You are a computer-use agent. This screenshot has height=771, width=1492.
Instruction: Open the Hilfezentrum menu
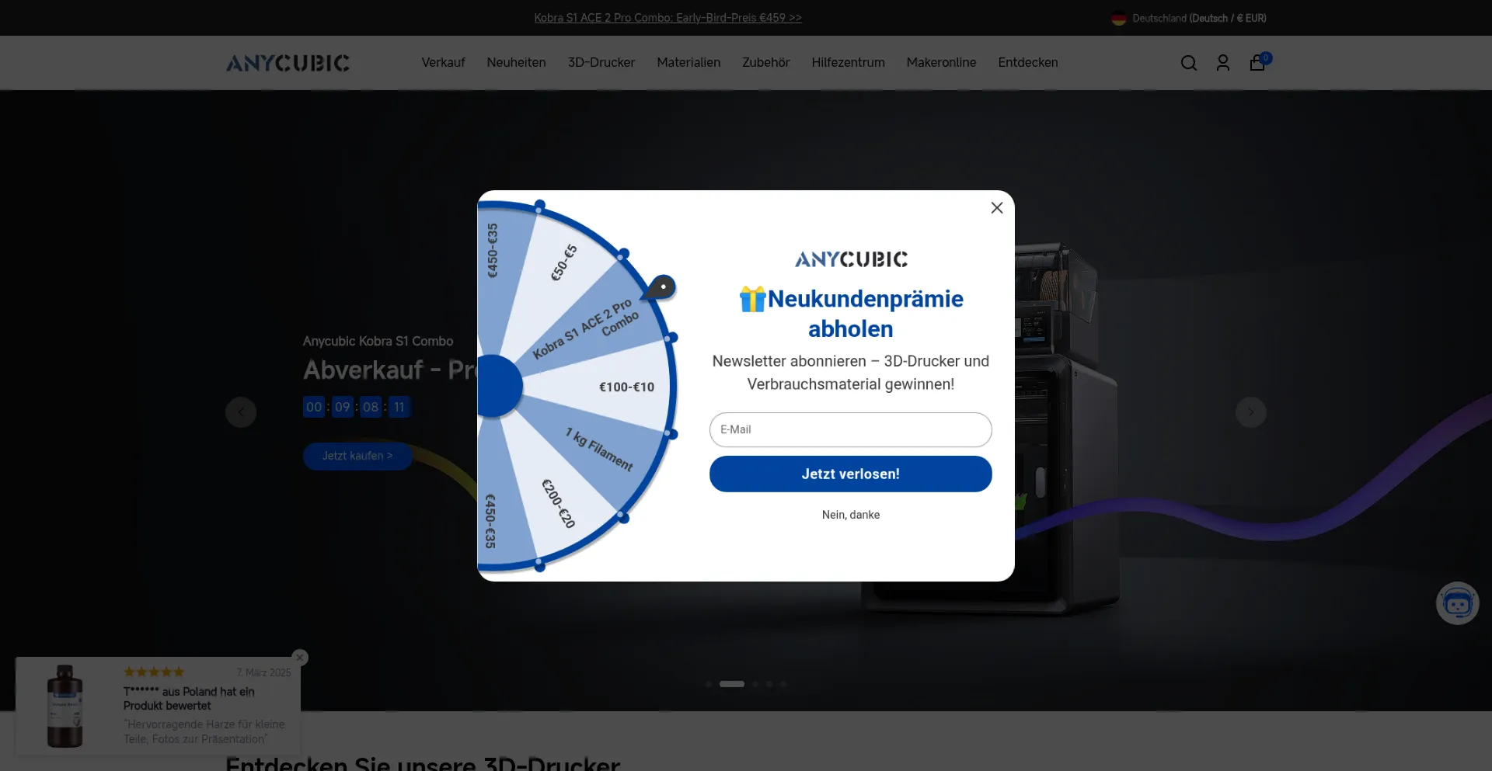tap(848, 62)
